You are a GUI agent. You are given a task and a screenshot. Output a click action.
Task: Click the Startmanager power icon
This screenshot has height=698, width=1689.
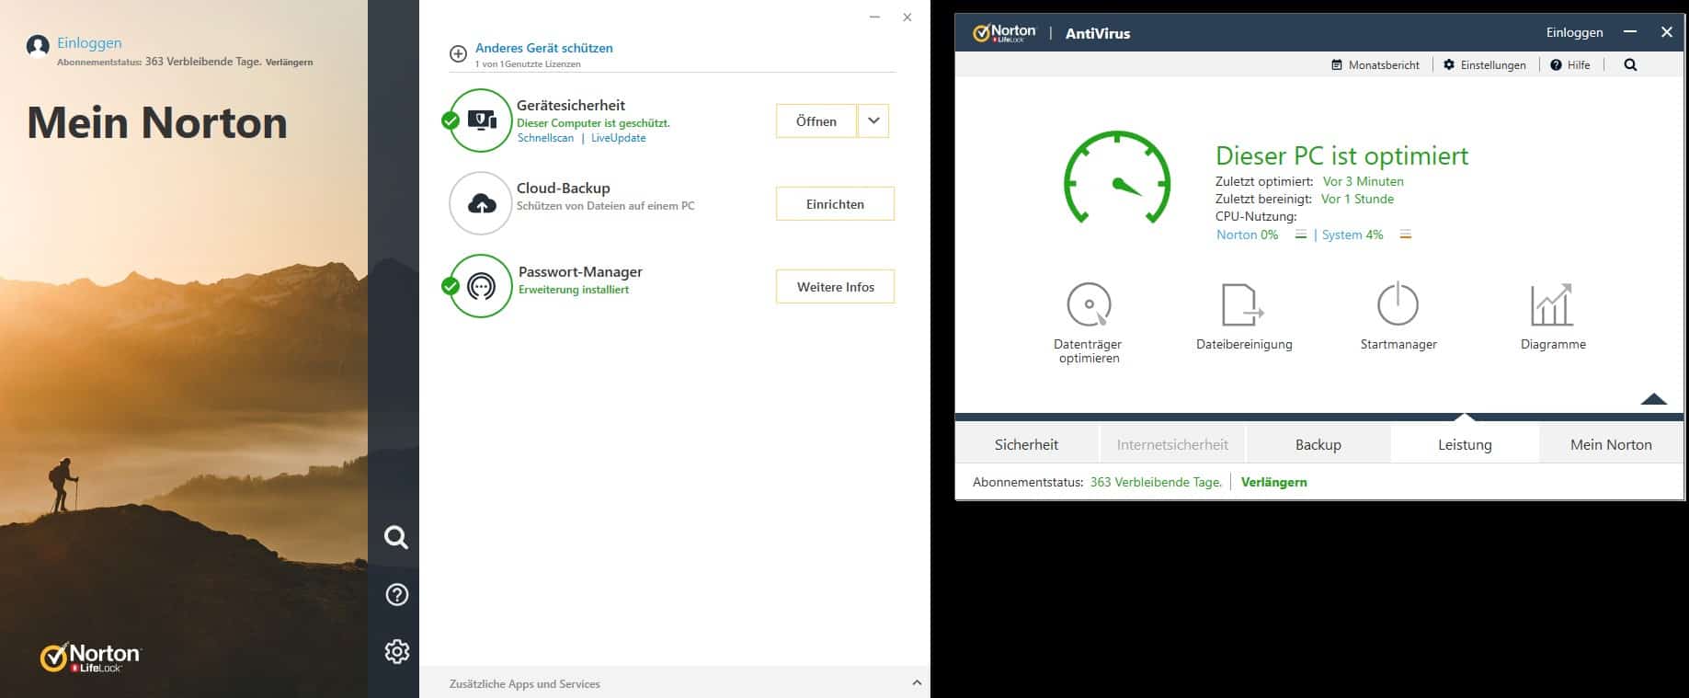point(1398,303)
